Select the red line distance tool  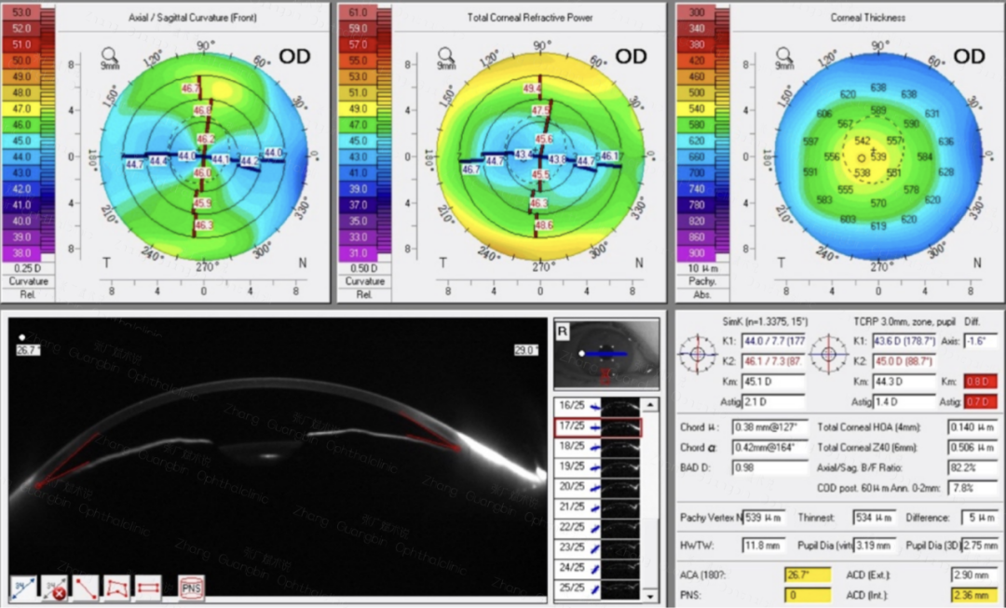87,587
